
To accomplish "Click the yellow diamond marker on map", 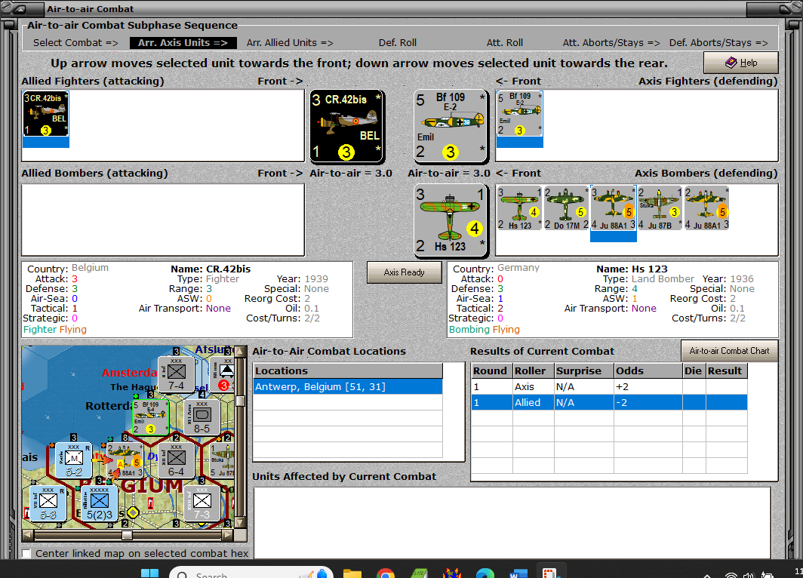I will pos(133,512).
